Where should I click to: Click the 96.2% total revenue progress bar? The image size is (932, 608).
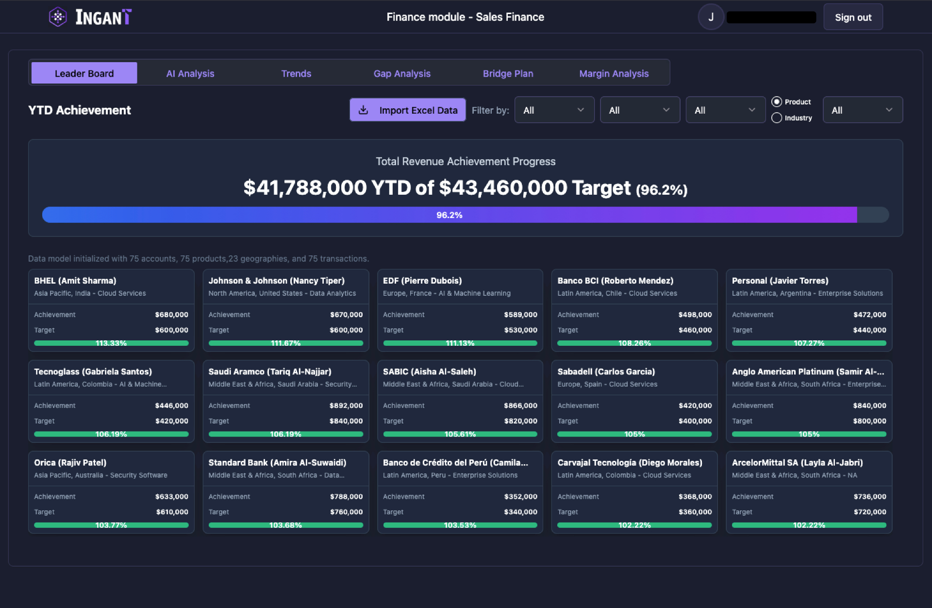click(x=465, y=215)
